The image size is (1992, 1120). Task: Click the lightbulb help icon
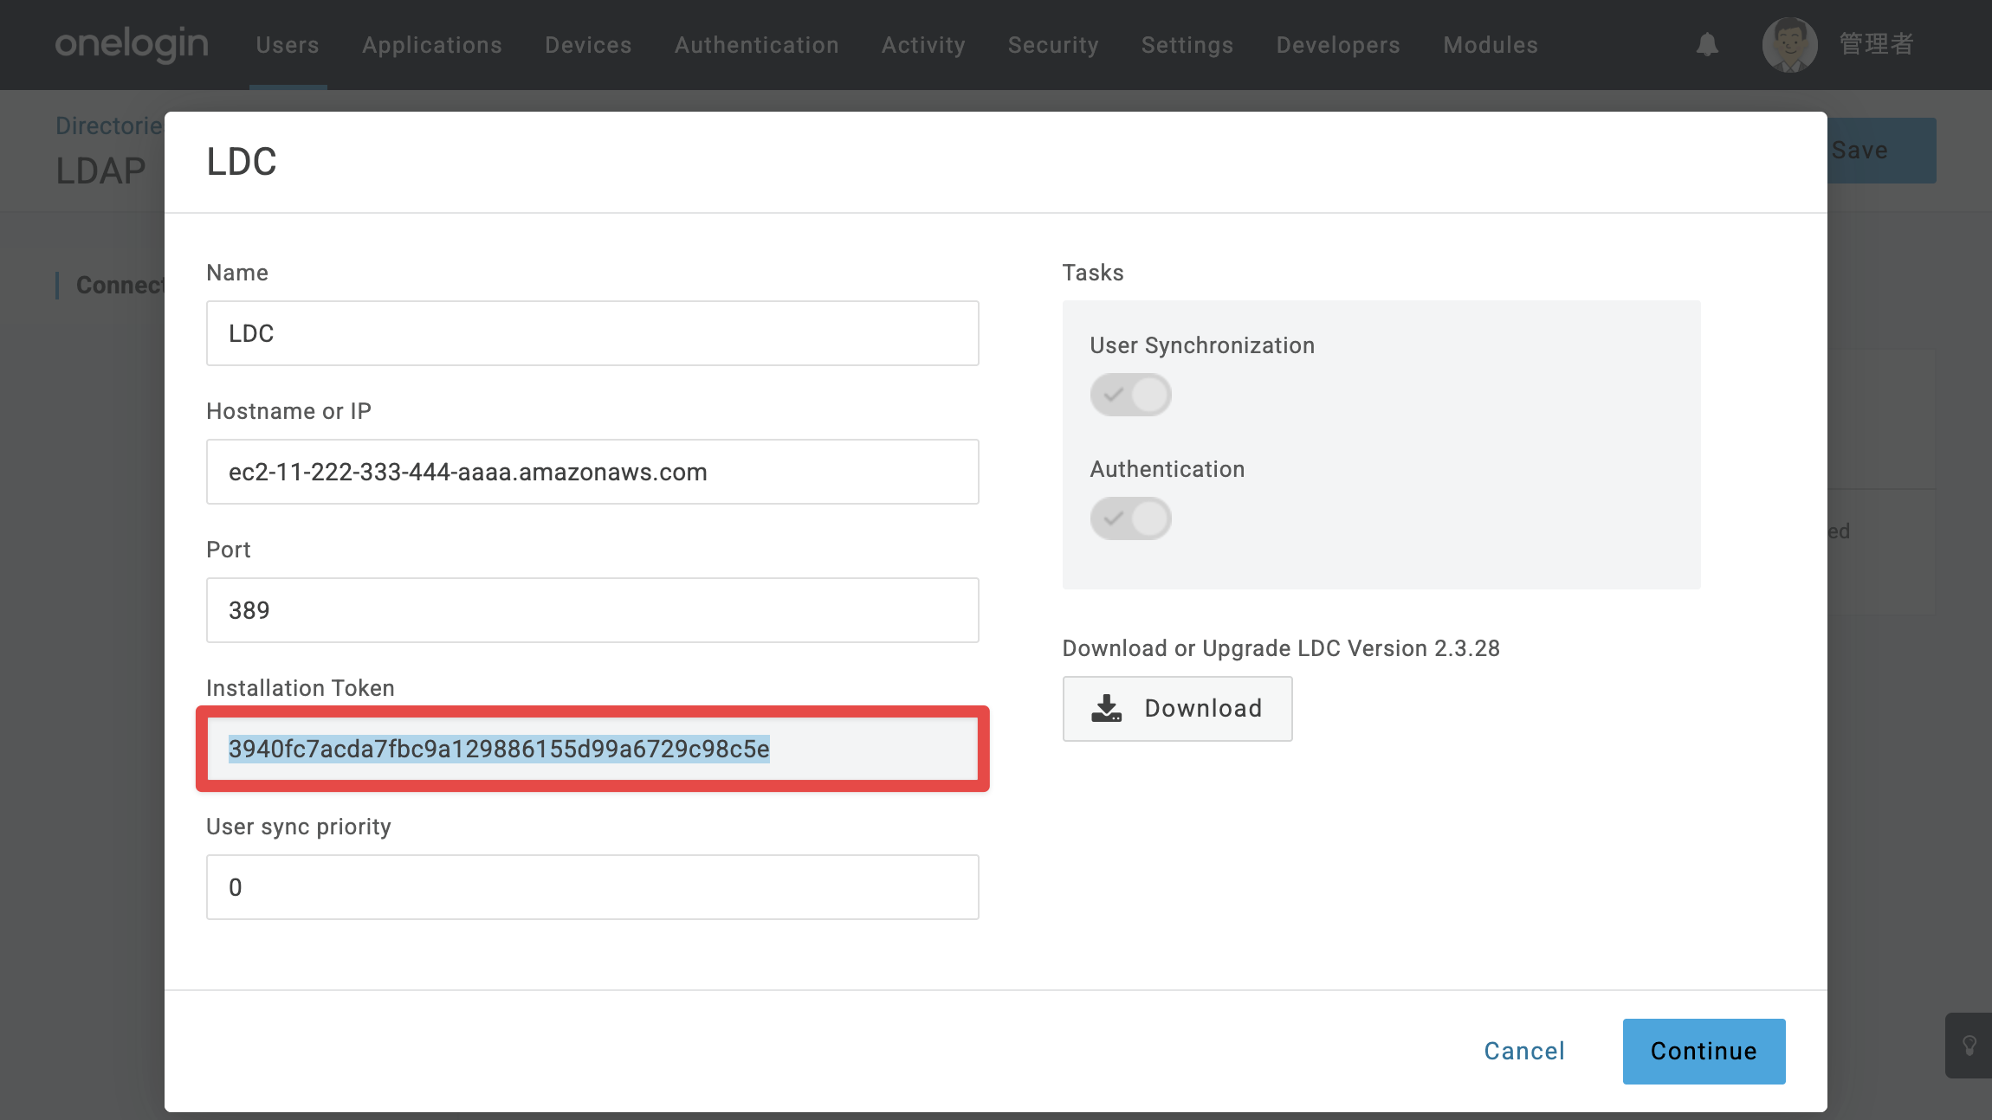1969,1046
